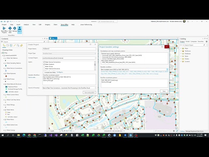Click the Configure link next to Auto fields
The height and width of the screenshot is (157, 209).
pos(60,72)
